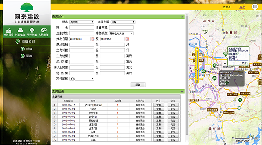Click 查看 for result row 4
The height and width of the screenshot is (145, 262).
(158, 116)
